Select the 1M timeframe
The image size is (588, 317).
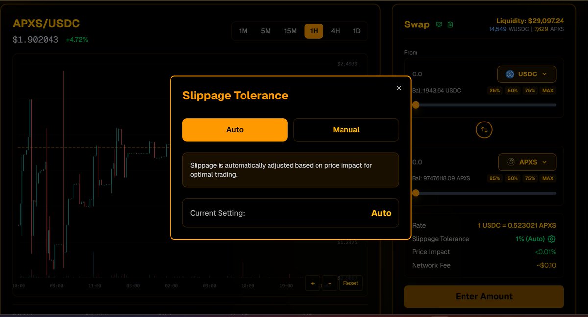pyautogui.click(x=243, y=31)
